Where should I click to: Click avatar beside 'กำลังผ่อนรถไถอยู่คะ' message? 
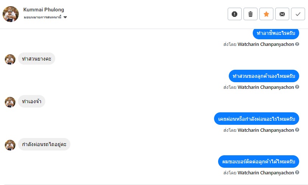coord(10,145)
